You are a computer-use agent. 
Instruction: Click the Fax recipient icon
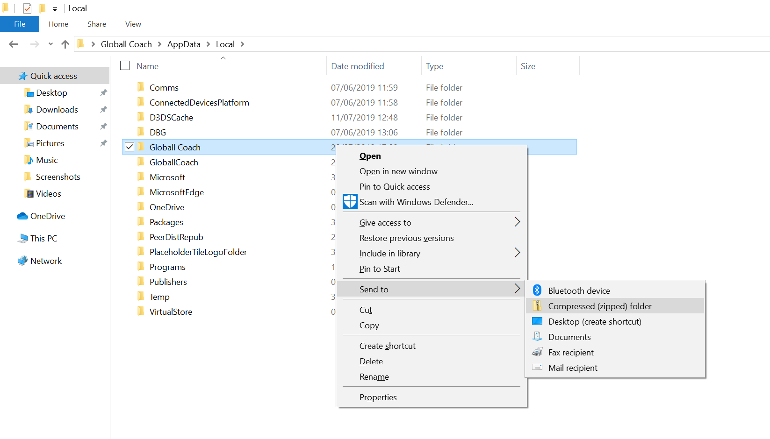pyautogui.click(x=537, y=352)
